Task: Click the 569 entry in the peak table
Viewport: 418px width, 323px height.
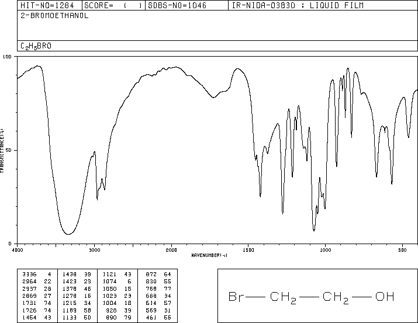Action: 151,310
